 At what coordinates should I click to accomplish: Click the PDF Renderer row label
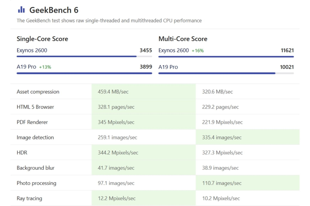(32, 122)
